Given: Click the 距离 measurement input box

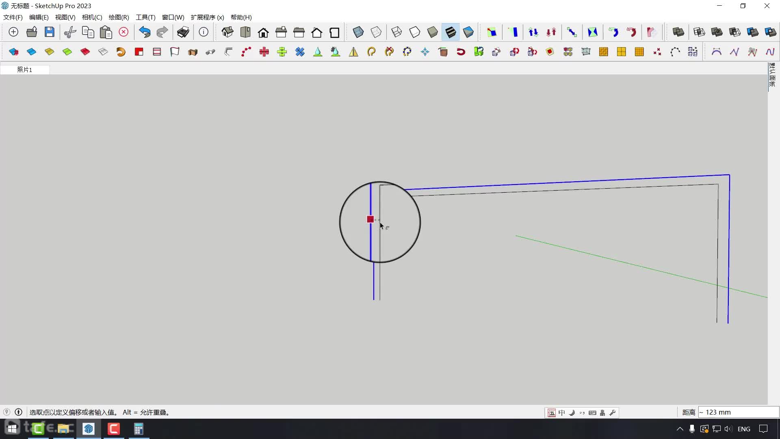Looking at the screenshot, I should (739, 412).
